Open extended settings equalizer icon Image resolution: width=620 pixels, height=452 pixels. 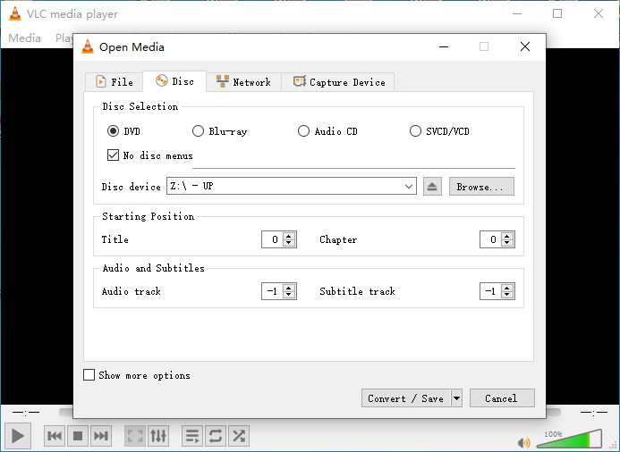158,436
